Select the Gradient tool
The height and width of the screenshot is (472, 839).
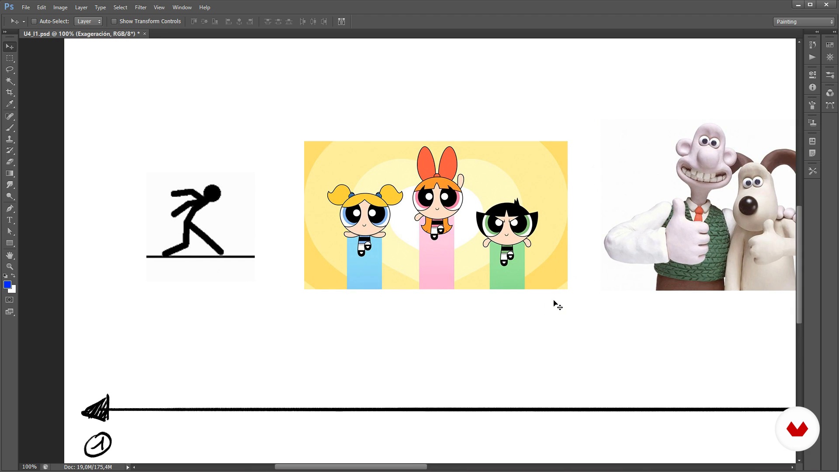[x=10, y=173]
